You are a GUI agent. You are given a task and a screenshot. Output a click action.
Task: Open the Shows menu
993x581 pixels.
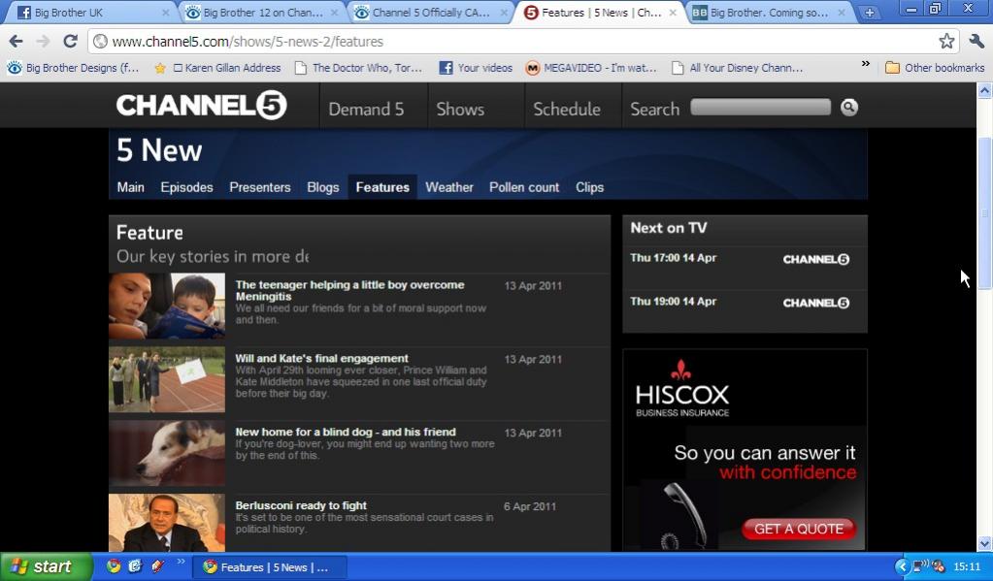tap(460, 109)
